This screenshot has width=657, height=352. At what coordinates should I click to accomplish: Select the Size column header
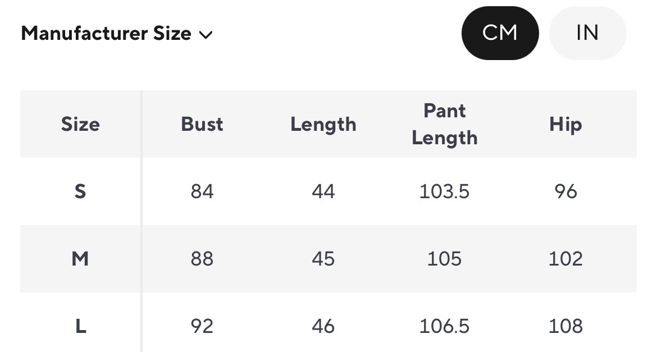[80, 124]
